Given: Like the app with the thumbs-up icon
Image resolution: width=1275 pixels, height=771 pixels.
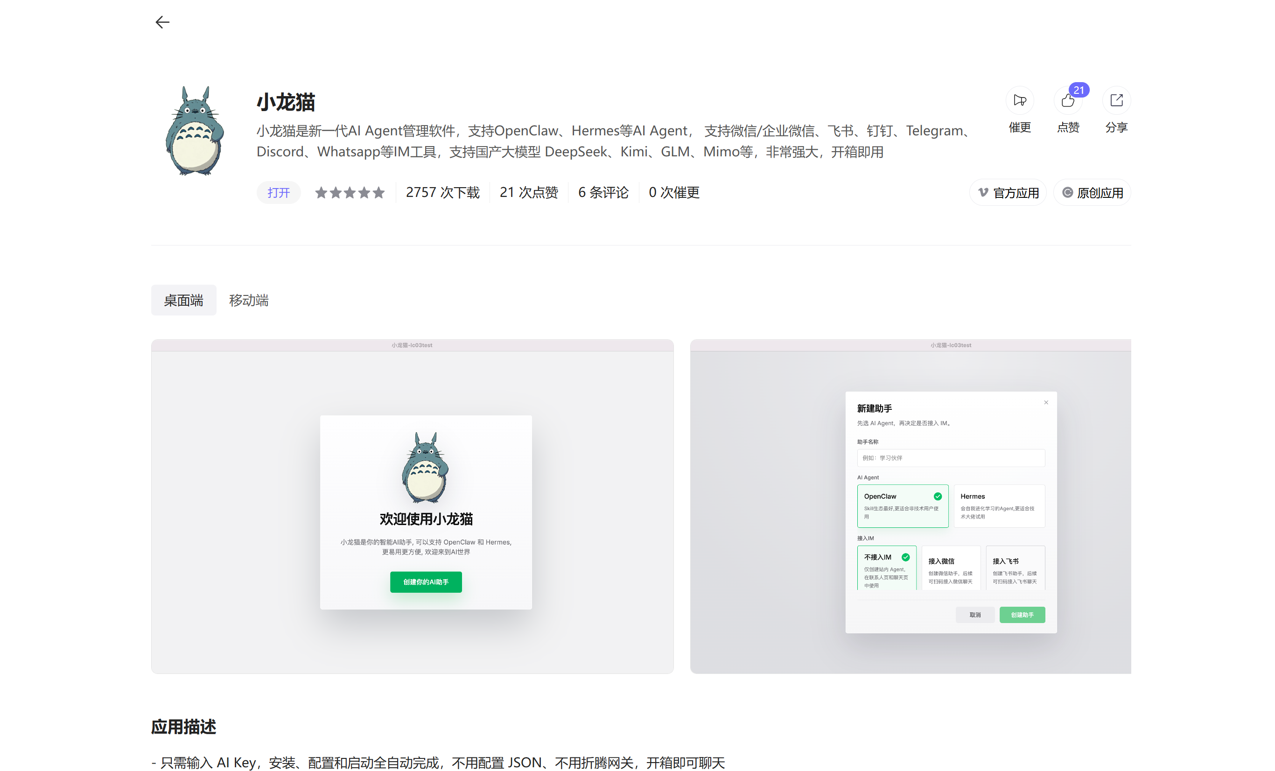Looking at the screenshot, I should [x=1067, y=100].
